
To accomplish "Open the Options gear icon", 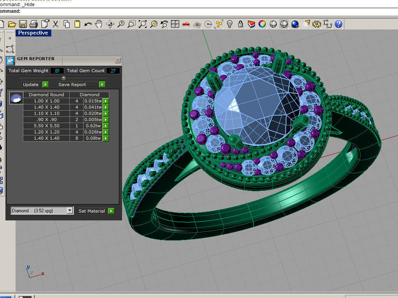I will [316, 24].
